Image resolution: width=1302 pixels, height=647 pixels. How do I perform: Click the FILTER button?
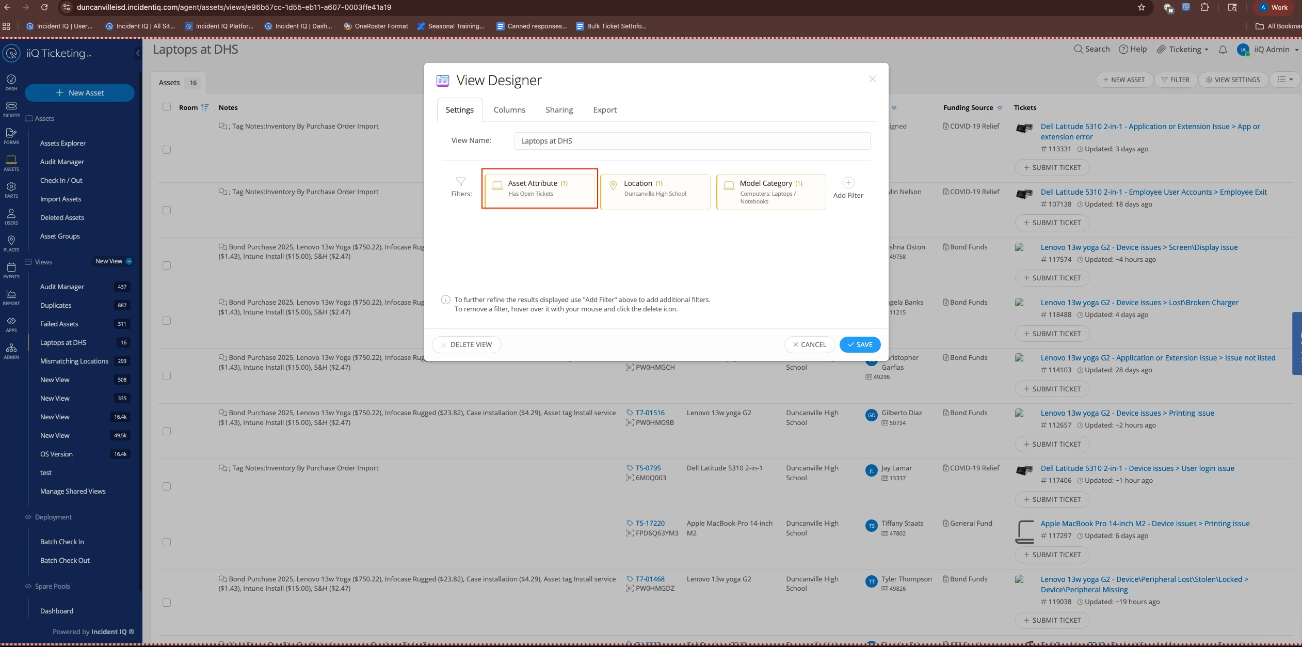[x=1175, y=80]
